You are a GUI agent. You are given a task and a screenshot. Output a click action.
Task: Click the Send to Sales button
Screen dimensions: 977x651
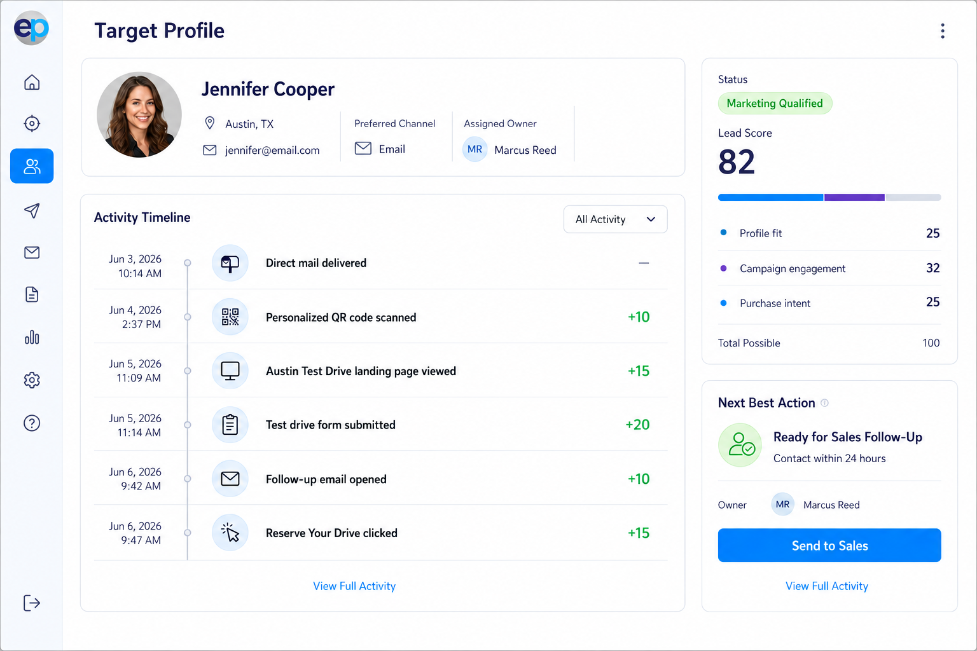[x=829, y=545]
